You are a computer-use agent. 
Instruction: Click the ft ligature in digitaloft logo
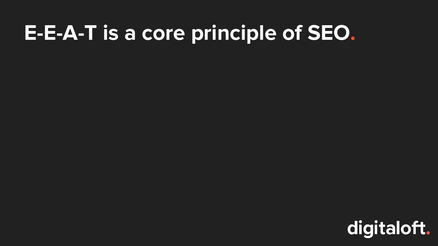tap(418, 228)
